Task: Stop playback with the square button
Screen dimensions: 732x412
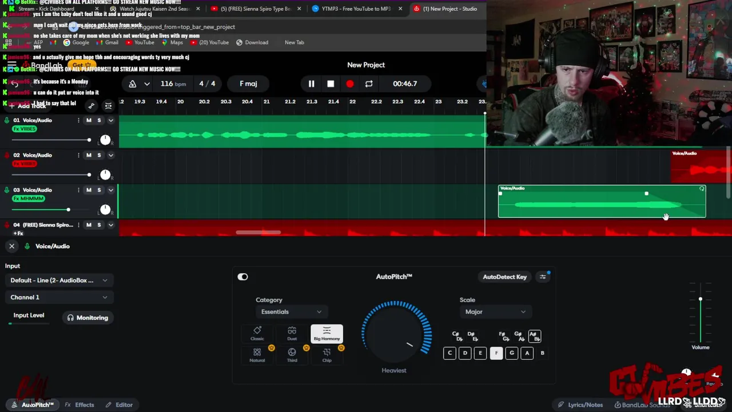Action: point(331,84)
